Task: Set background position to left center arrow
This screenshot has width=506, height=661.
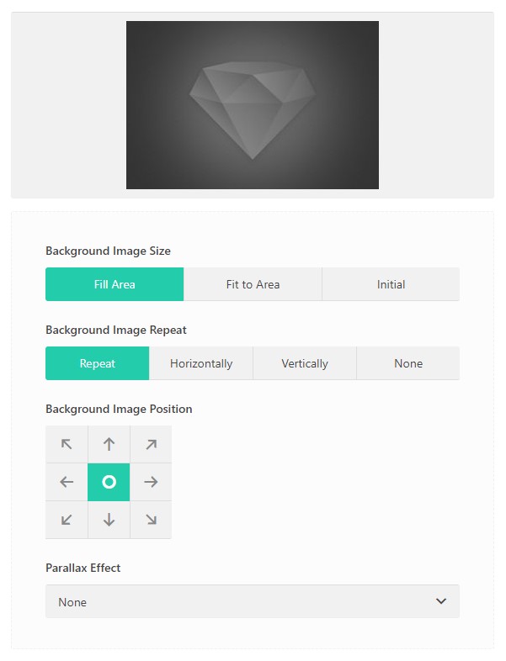Action: coord(67,482)
